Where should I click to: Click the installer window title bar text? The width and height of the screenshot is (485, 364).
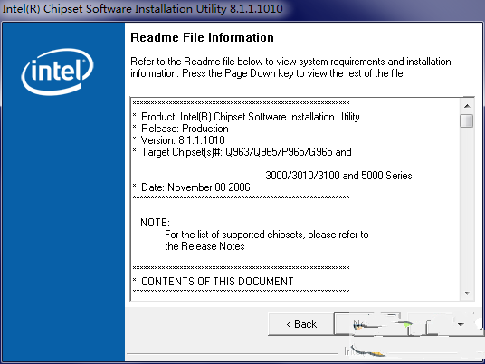pos(143,9)
